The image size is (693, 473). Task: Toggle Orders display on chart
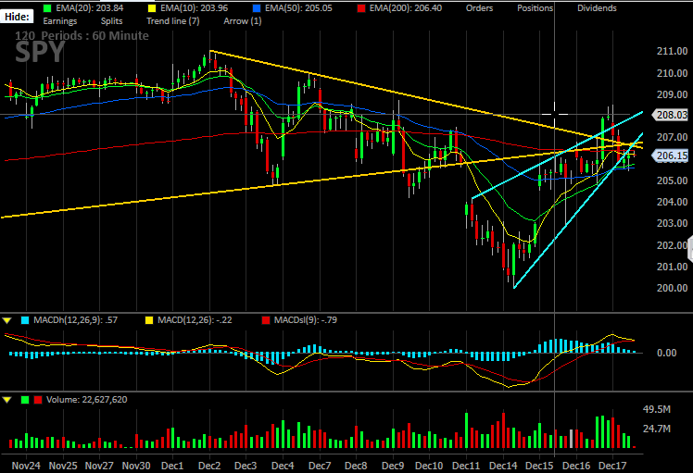pos(479,8)
